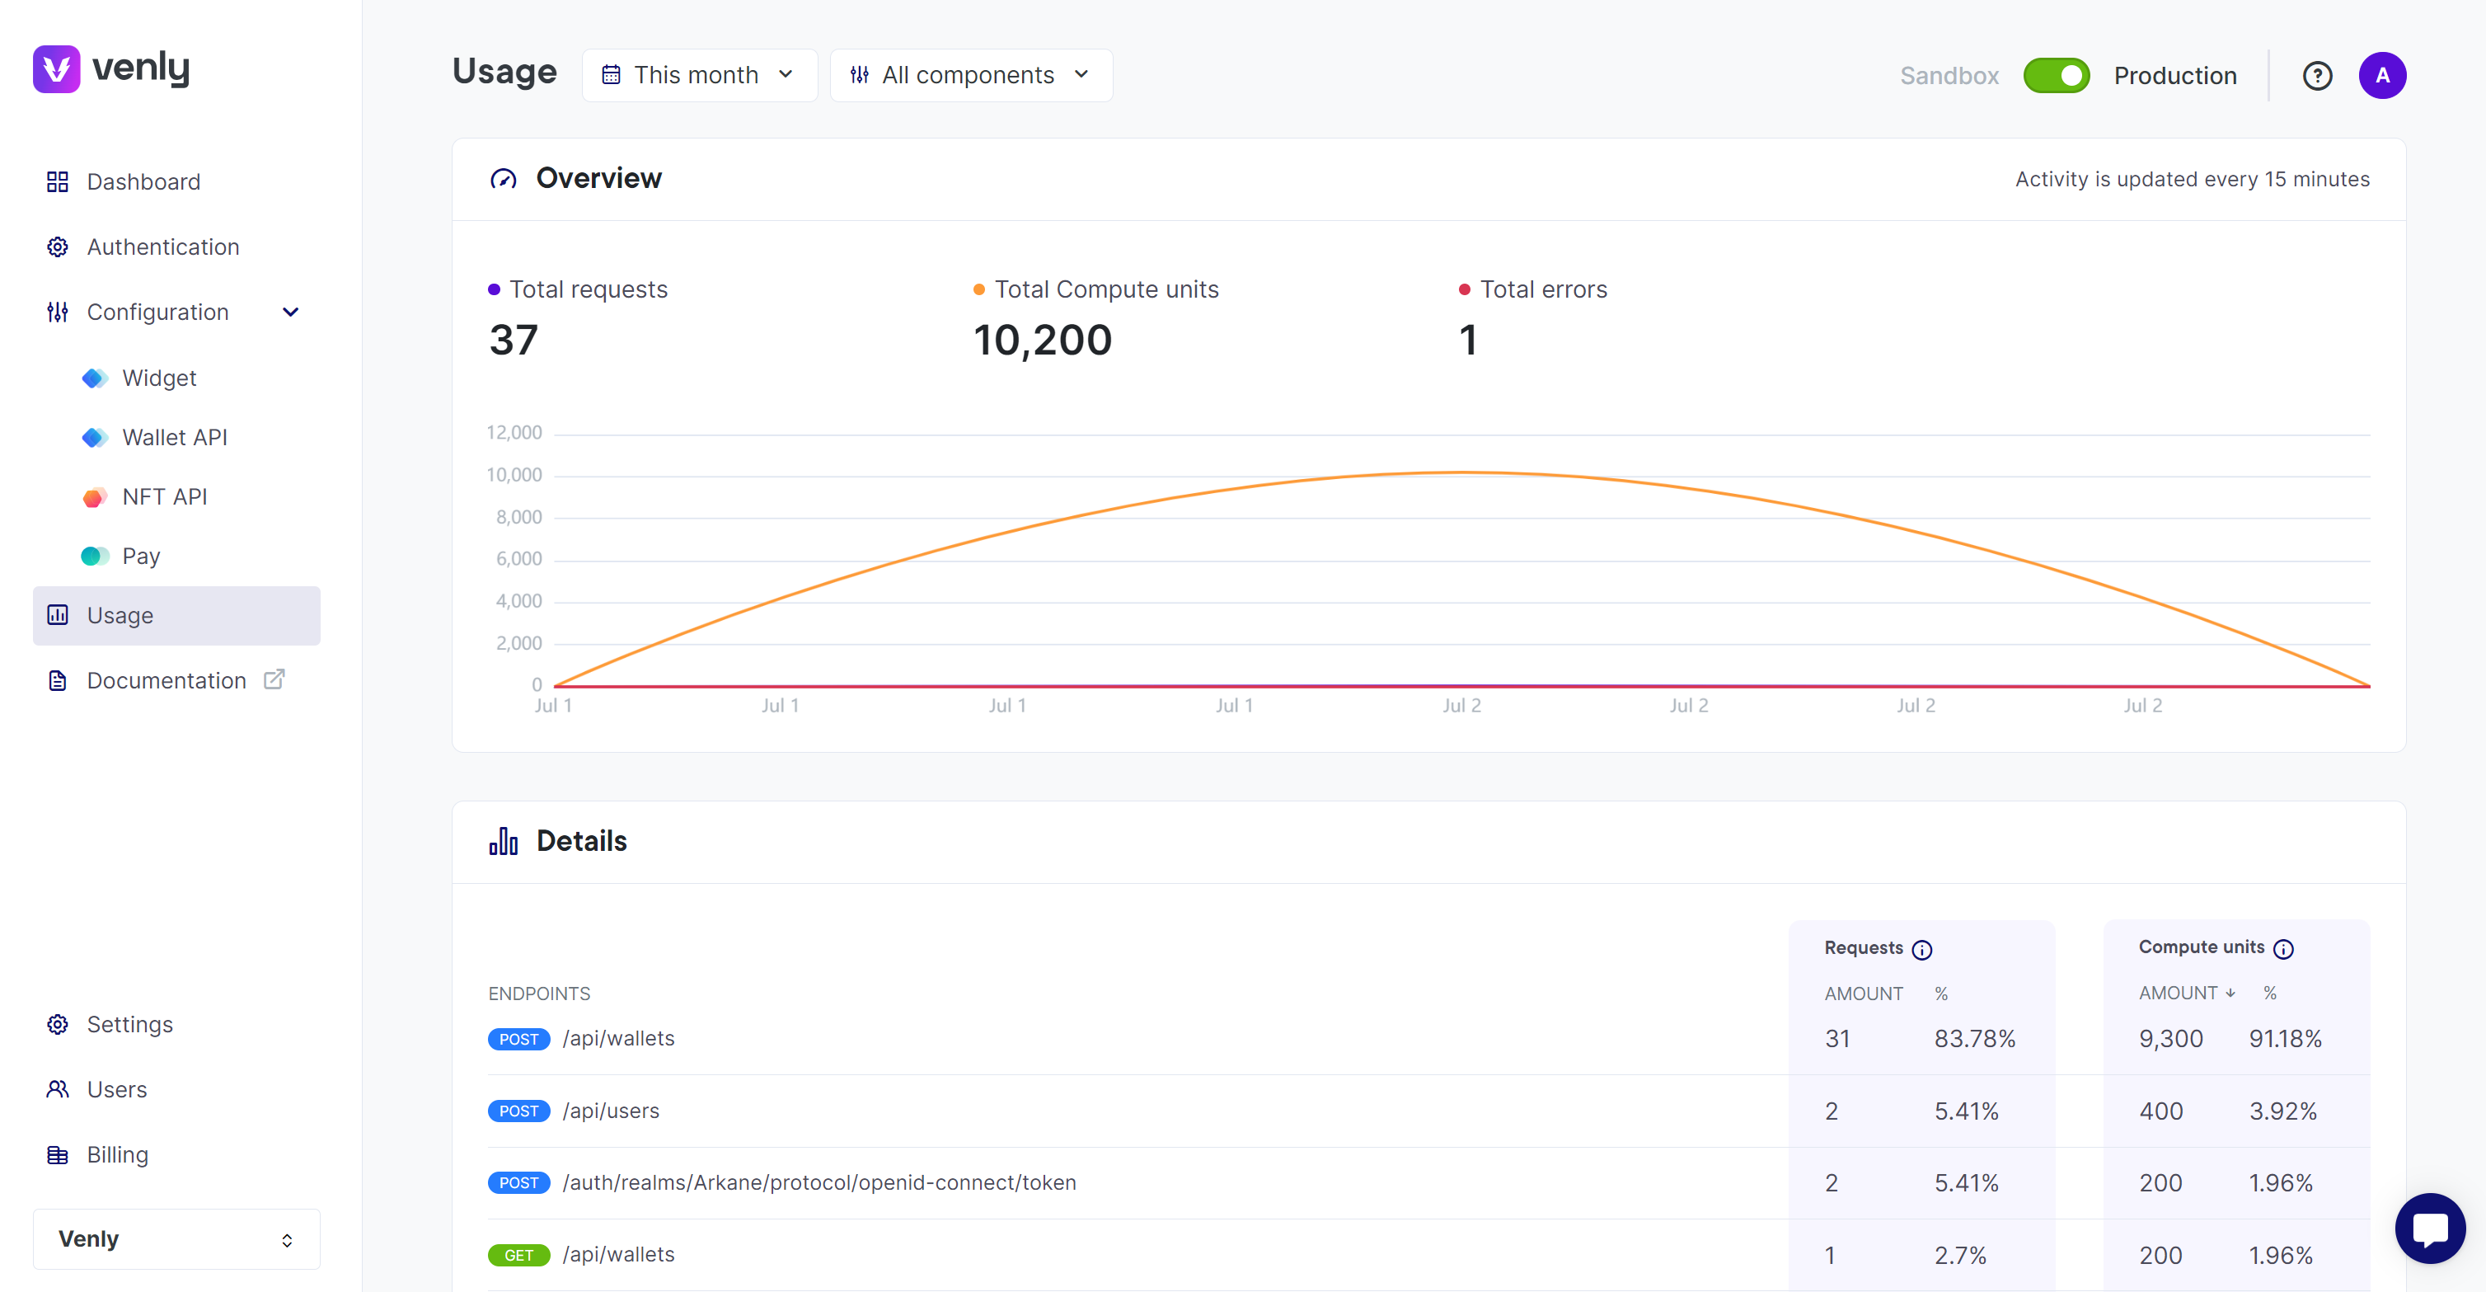2486x1292 pixels.
Task: Click the 37 total requests value
Action: [x=514, y=340]
